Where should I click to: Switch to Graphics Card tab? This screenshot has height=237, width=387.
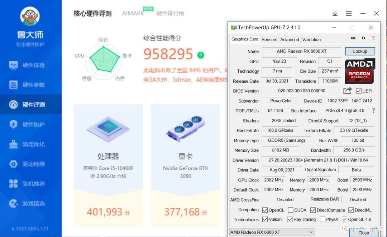[245, 39]
